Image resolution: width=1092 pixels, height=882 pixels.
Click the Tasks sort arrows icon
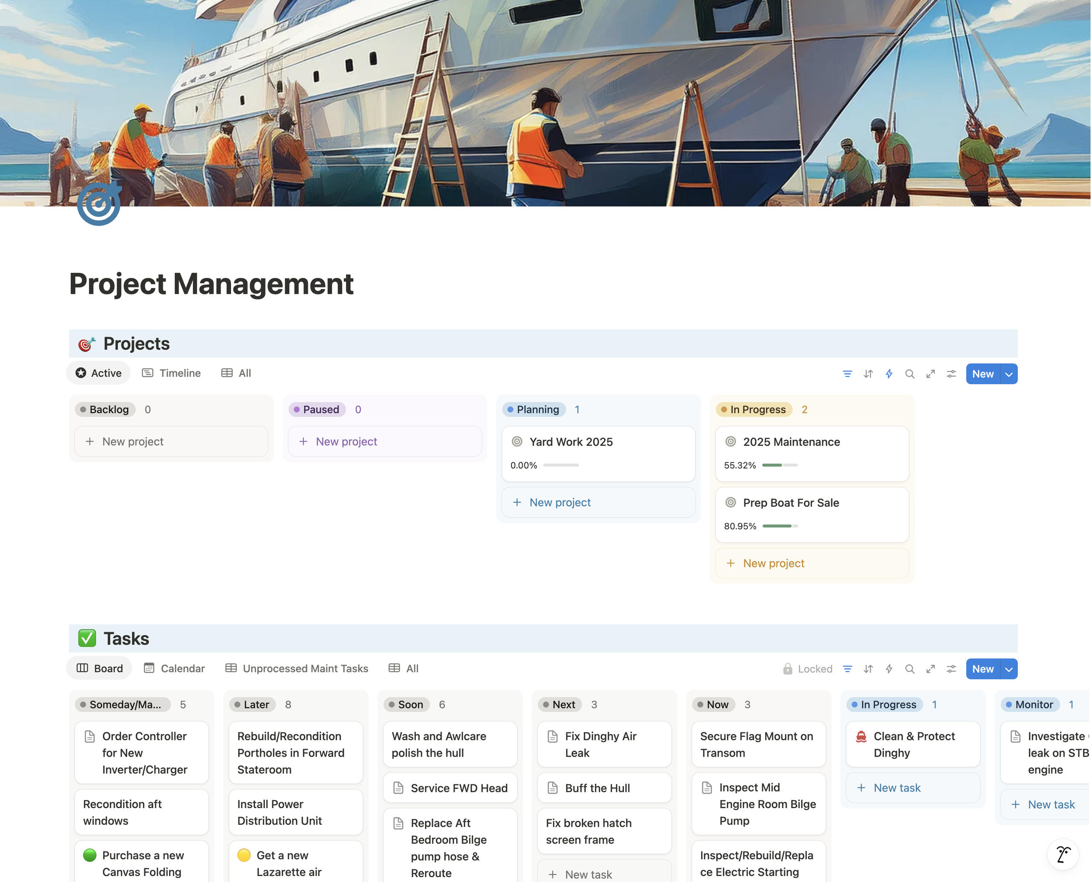coord(868,669)
